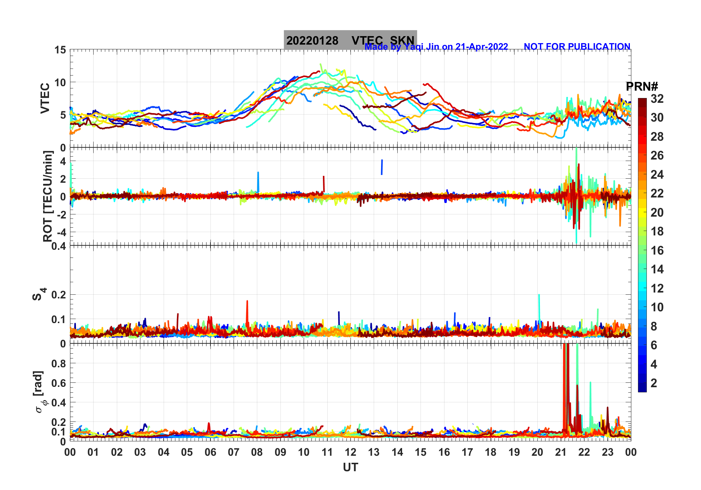Click the S4 y-axis label
Viewport: 701px width, 490px height.
pos(39,294)
